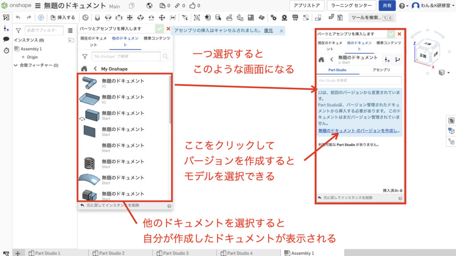Select the Cylindrical mate tool
The height and width of the screenshot is (256, 456).
[x=140, y=18]
